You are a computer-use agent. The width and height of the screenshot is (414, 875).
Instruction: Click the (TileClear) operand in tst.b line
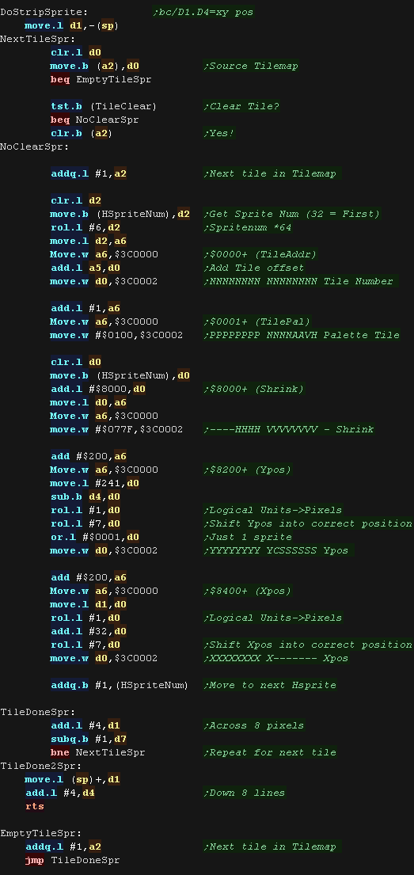(x=123, y=106)
